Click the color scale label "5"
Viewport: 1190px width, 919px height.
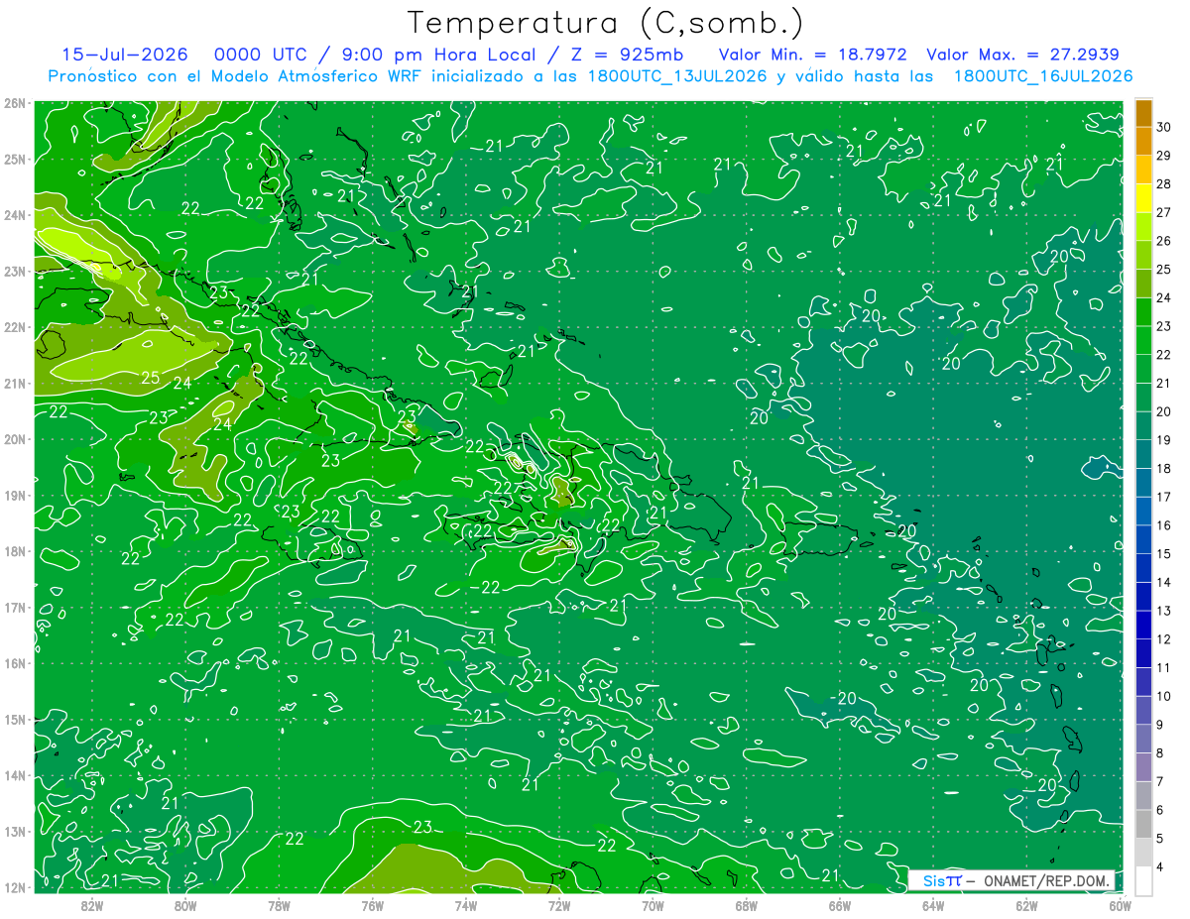(x=1160, y=838)
